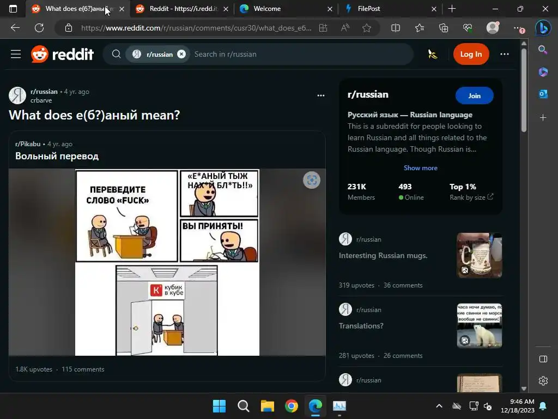Reload the page with refresh icon

(39, 28)
